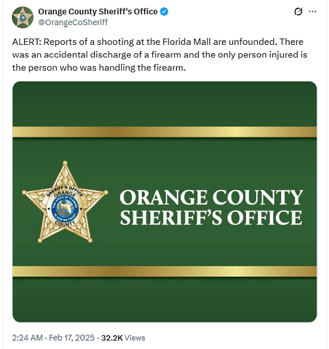Open the white Orange County Sheriff's Office banner text
Image resolution: width=329 pixels, height=349 pixels.
(x=211, y=207)
